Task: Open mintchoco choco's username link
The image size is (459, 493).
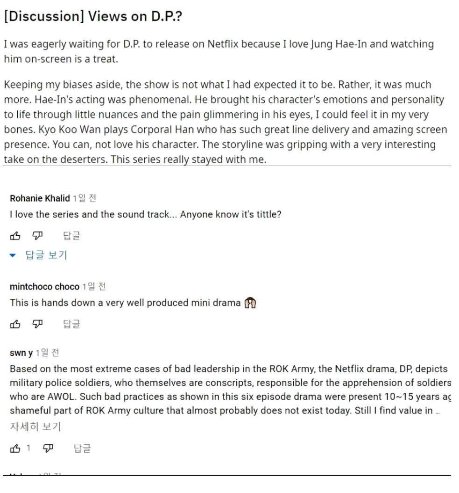Action: (x=44, y=287)
